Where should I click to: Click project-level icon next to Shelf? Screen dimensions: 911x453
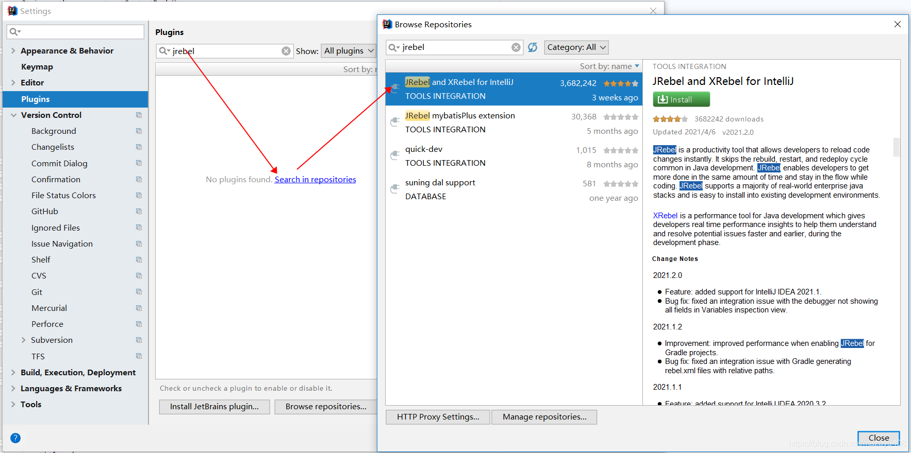pos(139,259)
